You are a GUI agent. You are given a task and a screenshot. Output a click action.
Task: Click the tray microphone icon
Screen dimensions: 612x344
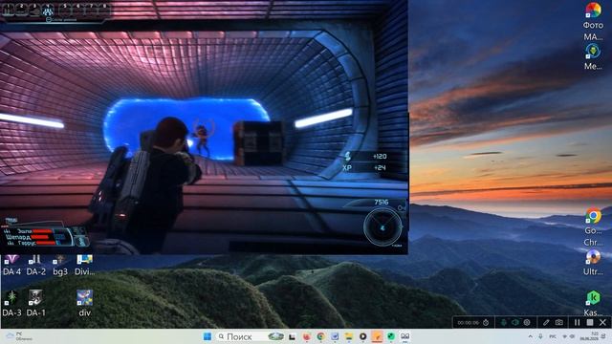(x=540, y=336)
